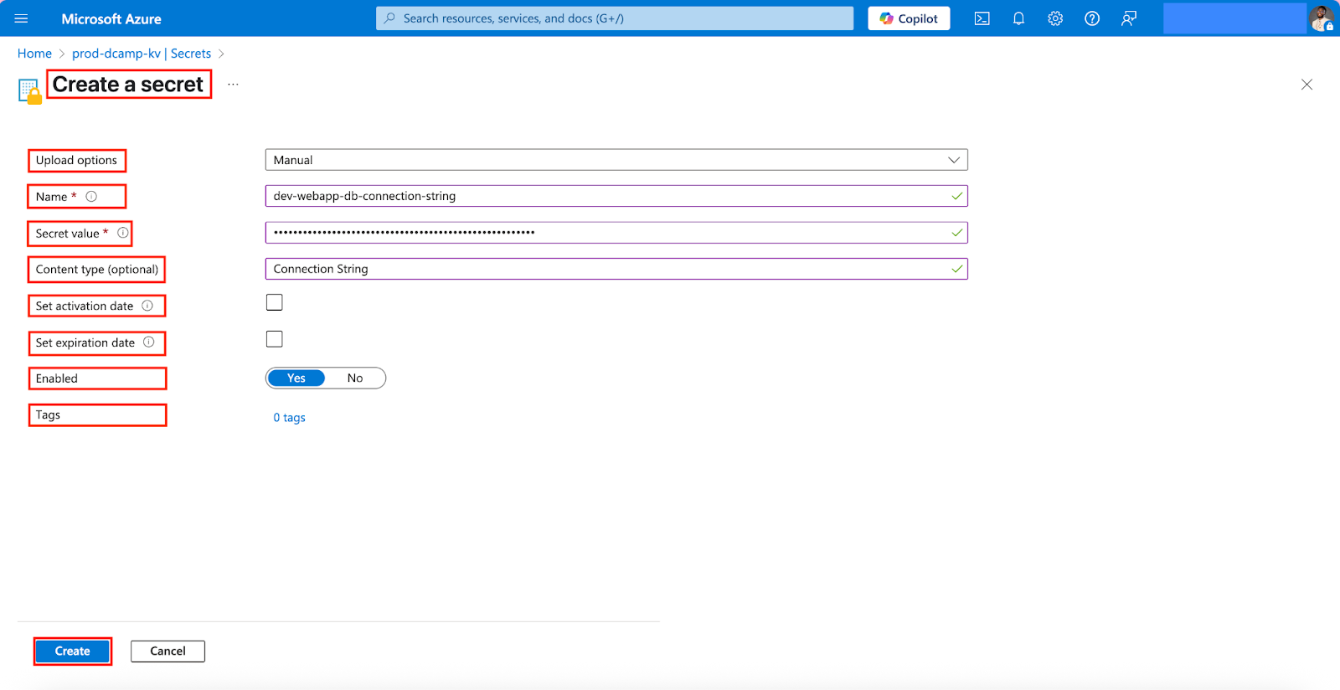Image resolution: width=1340 pixels, height=690 pixels.
Task: Go to prod-dcamp-kv | Secrets breadcrumb
Action: [142, 54]
